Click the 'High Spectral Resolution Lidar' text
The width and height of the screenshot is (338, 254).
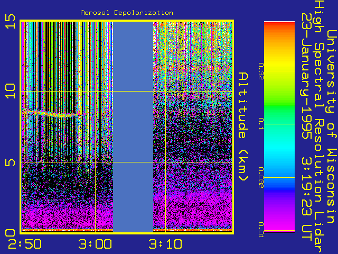(x=319, y=127)
